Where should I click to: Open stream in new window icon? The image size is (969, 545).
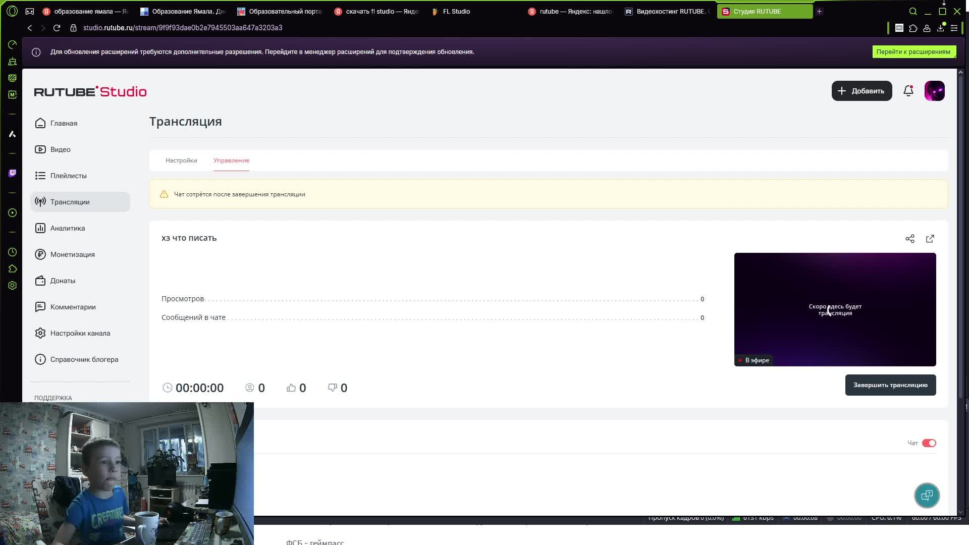tap(930, 239)
